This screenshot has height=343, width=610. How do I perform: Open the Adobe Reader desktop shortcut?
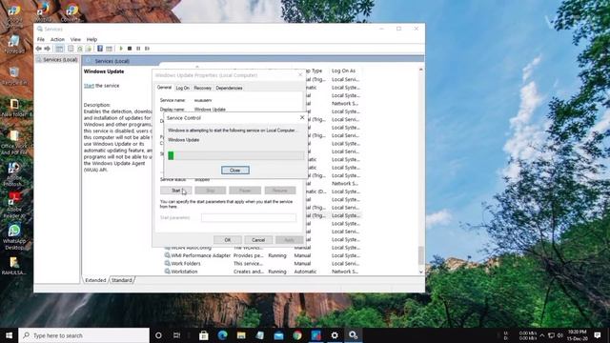click(14, 205)
